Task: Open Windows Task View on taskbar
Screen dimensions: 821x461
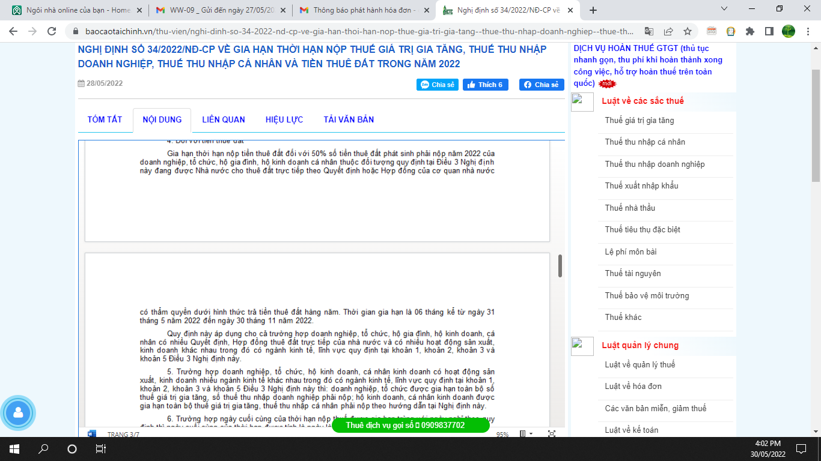Action: click(100, 448)
